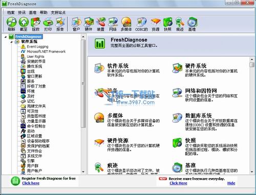This screenshot has width=256, height=195.
Task: Select 安装的节目 in tree
Action: [x=36, y=61]
